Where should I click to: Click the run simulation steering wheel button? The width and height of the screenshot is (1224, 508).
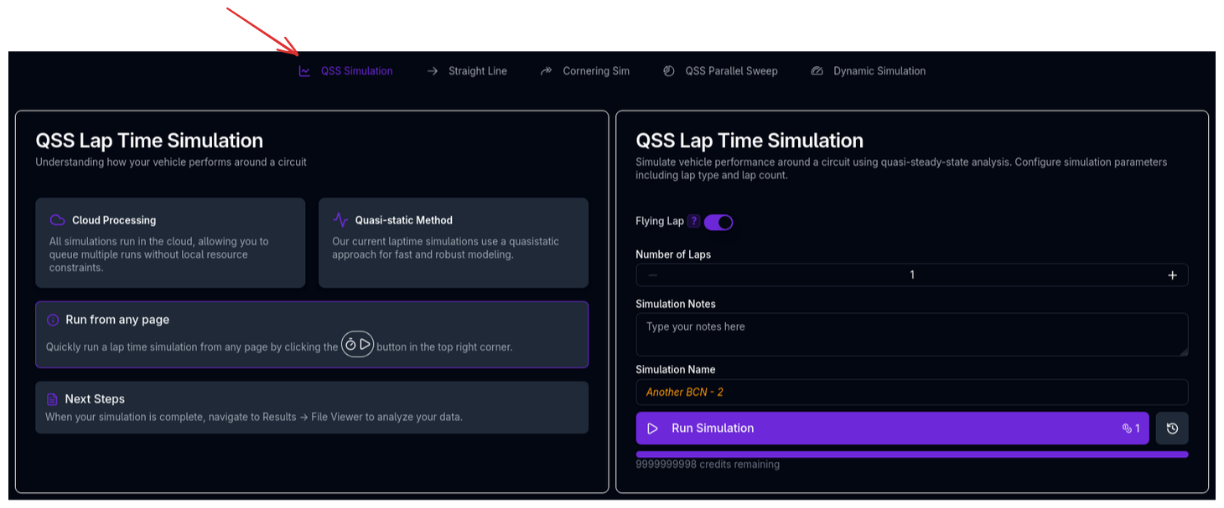tap(358, 344)
